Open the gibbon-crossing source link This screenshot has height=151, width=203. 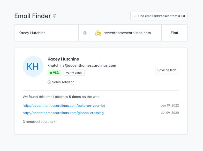coord(63,113)
